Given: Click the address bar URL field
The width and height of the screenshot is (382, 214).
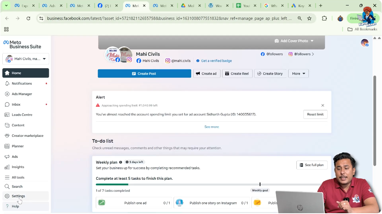Looking at the screenshot, I should point(169,18).
